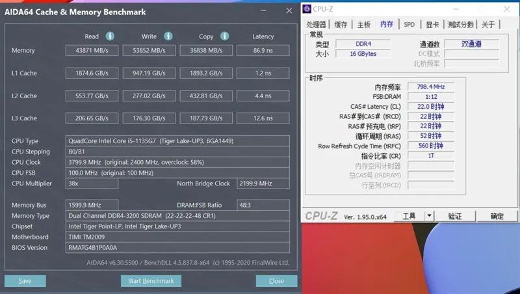Click L2 Cache Copy value 432.81 GB/s

click(x=206, y=96)
